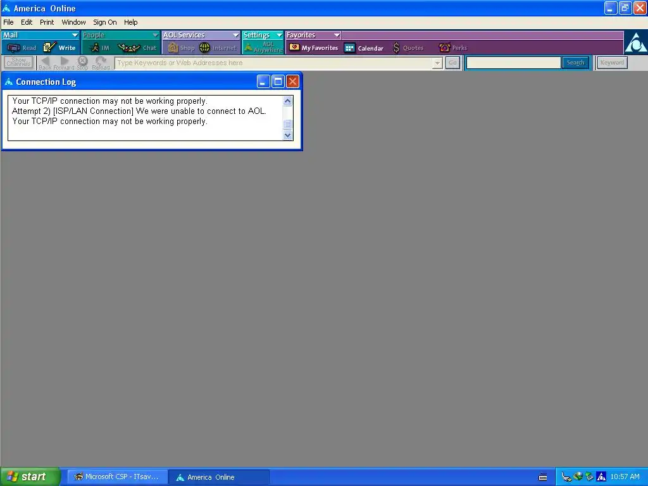This screenshot has width=648, height=486.
Task: Switch to Microsoft CSP taskbar item
Action: point(117,477)
